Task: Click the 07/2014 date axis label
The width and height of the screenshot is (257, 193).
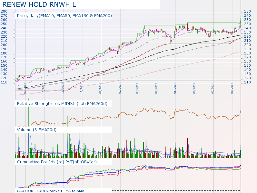Action: pos(213,88)
